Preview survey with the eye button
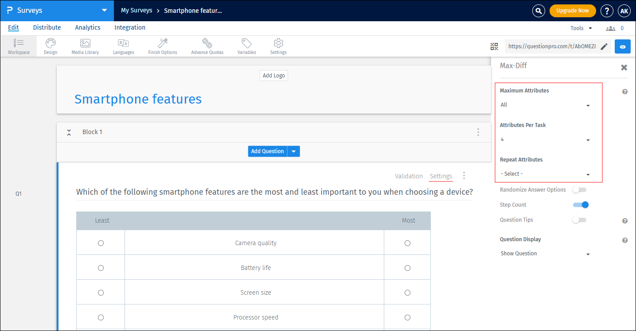Viewport: 636px width, 331px height. (x=623, y=46)
